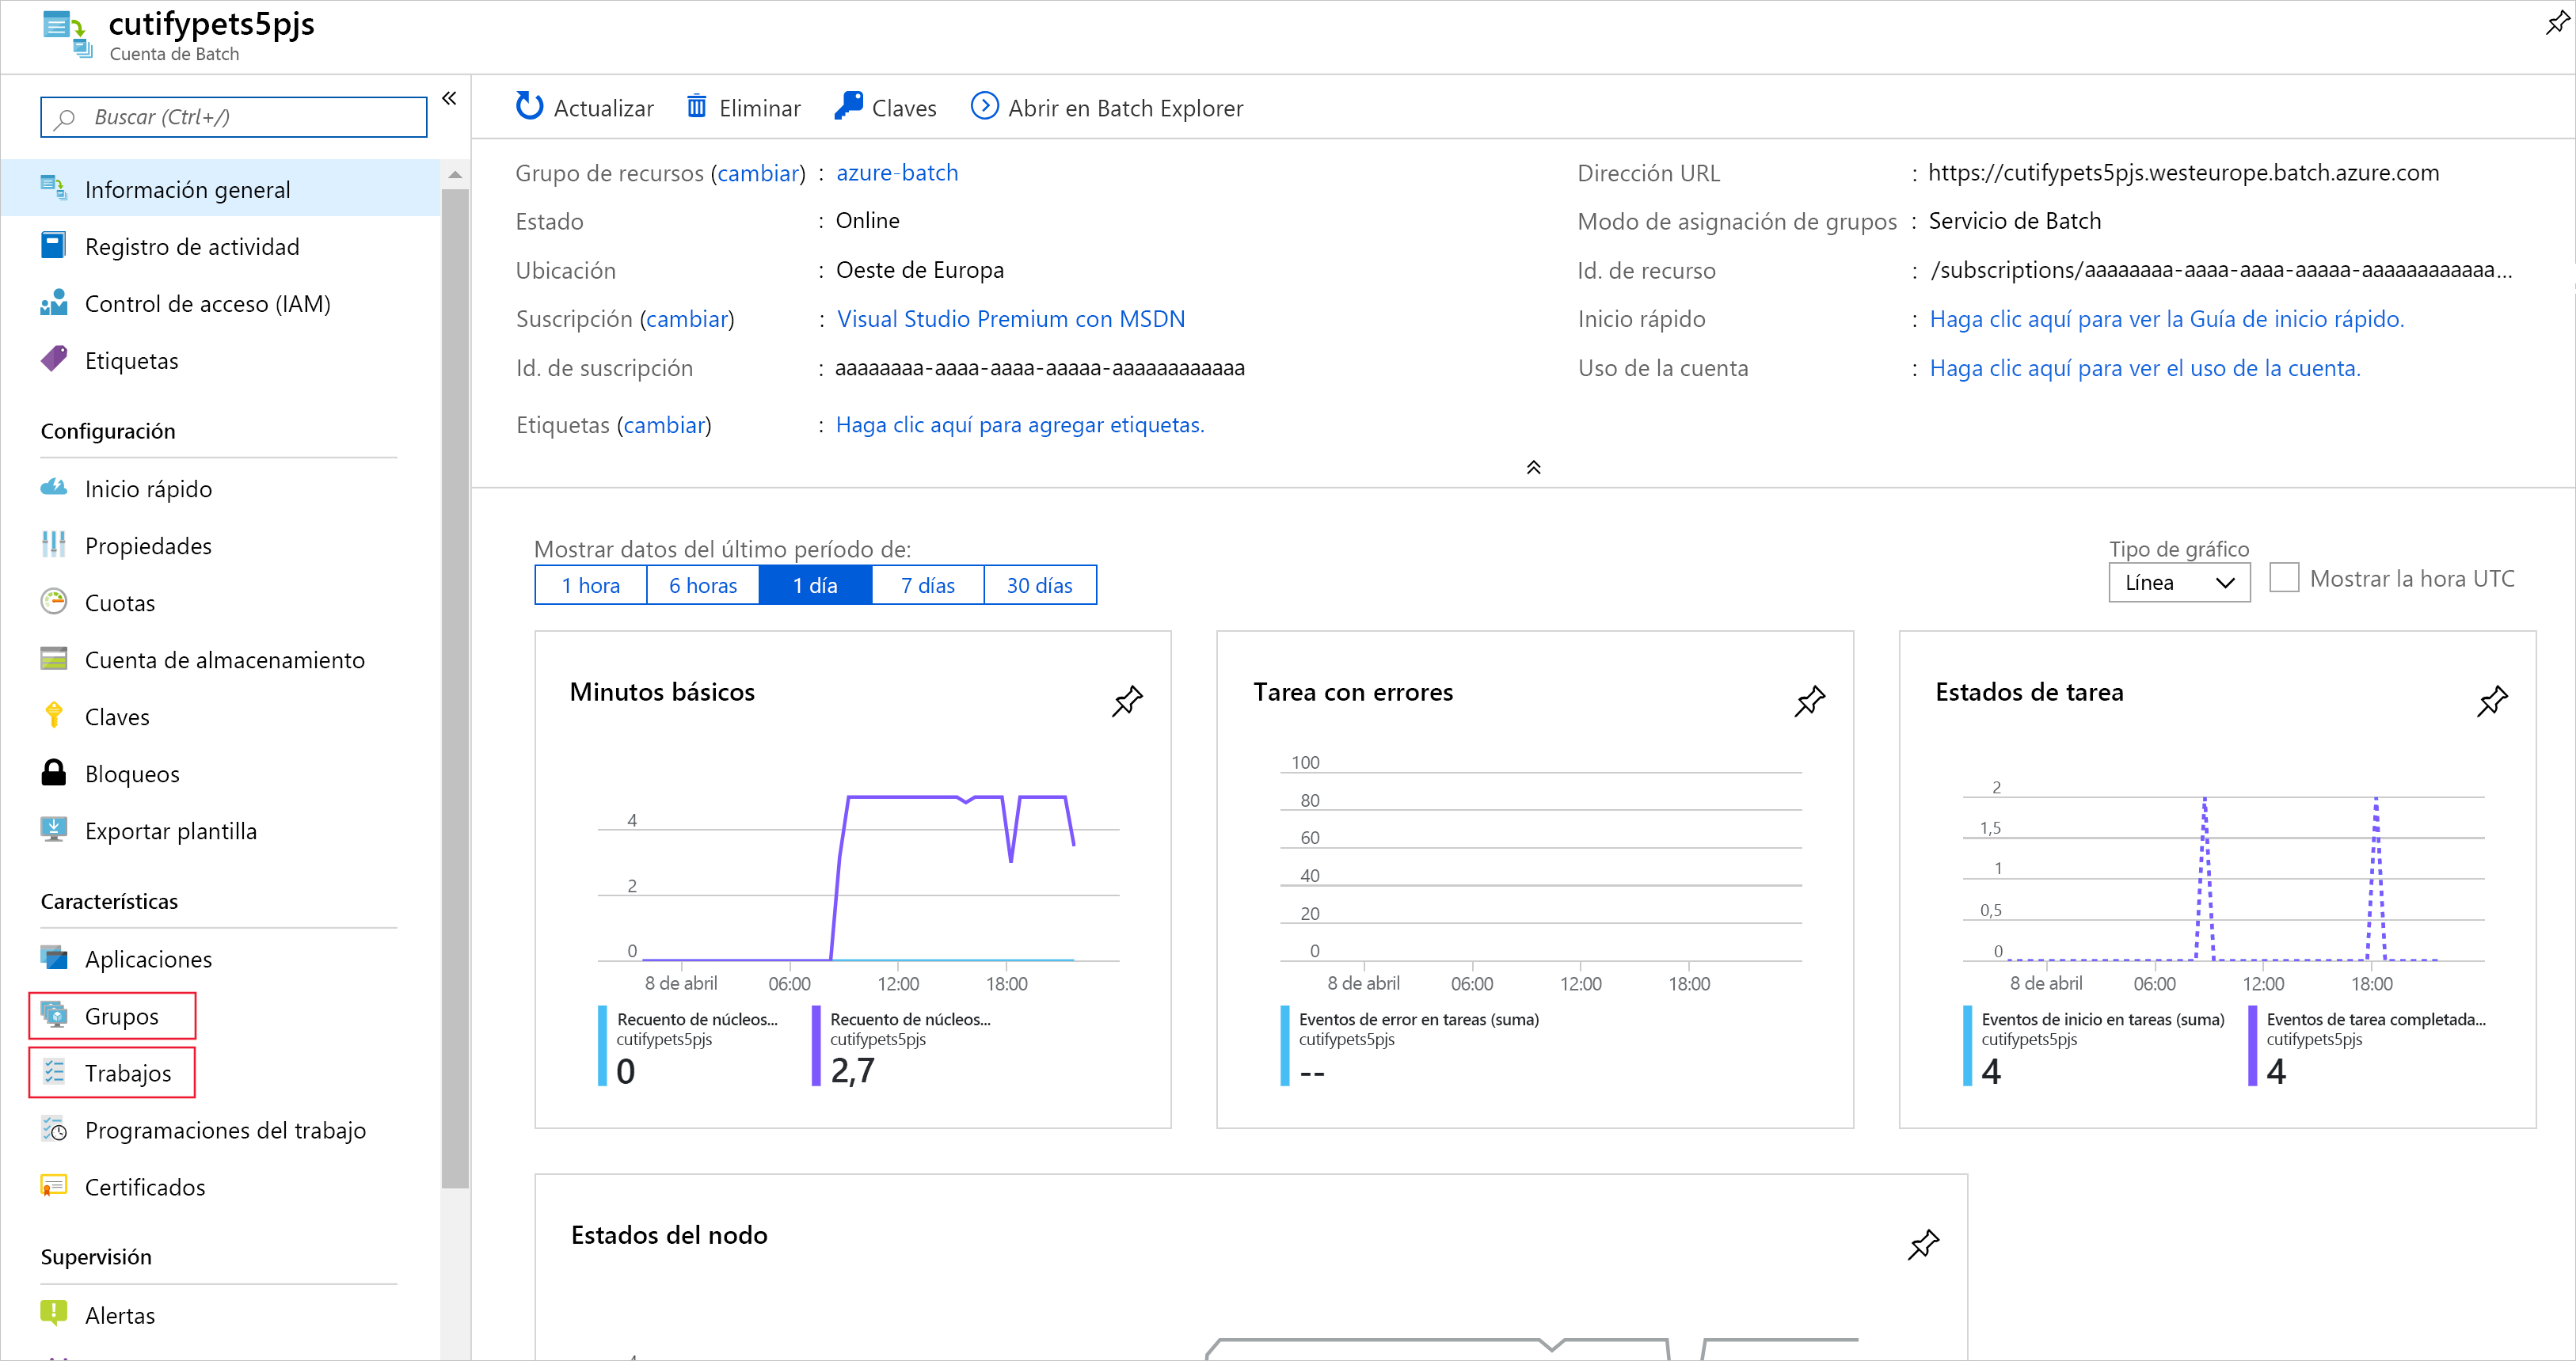The image size is (2576, 1361).
Task: Open the Información general menu item
Action: pyautogui.click(x=220, y=189)
